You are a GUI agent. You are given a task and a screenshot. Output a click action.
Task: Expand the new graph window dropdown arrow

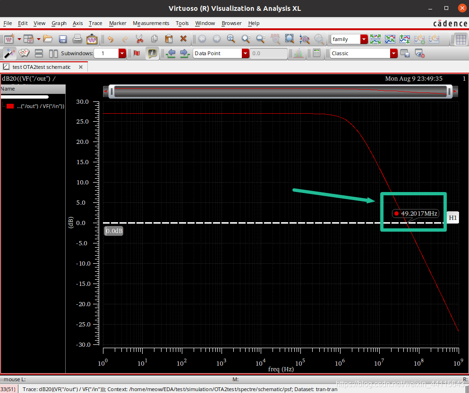(x=19, y=39)
